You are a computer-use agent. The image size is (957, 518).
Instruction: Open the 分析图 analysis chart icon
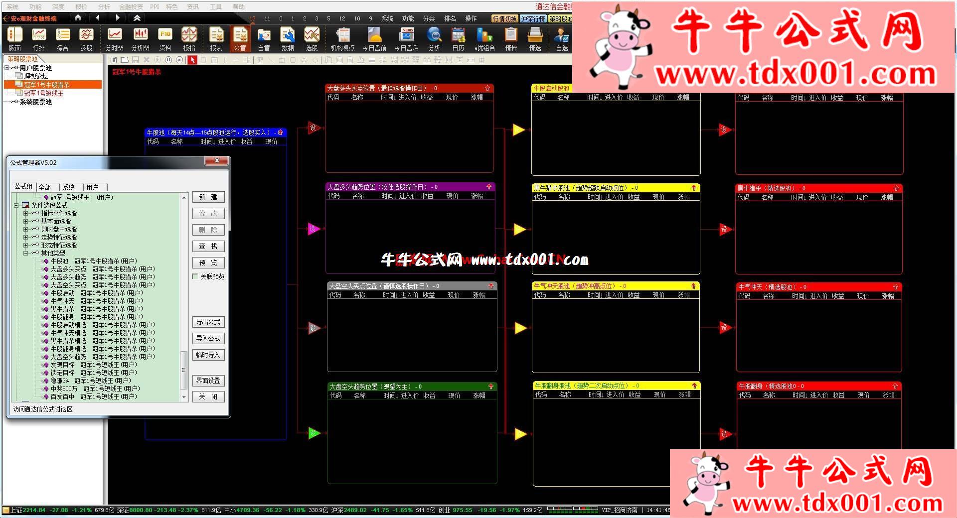tap(141, 39)
